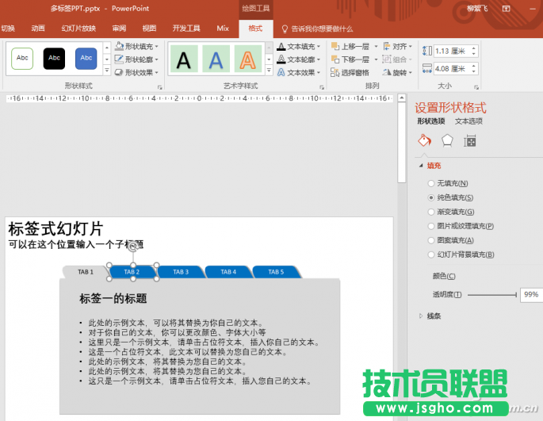Viewport: 543px width, 421px height.
Task: Click the rotation handle above TAB 2
Action: point(133,247)
